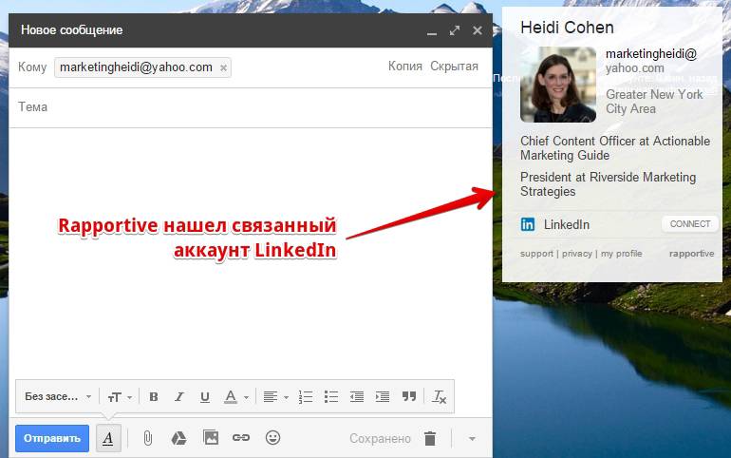The height and width of the screenshot is (458, 731).
Task: Open the emoji picker
Action: click(x=272, y=437)
